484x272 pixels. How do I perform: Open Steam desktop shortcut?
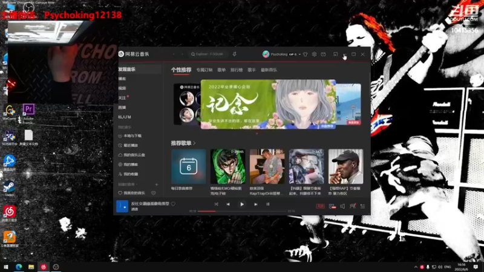click(x=10, y=189)
